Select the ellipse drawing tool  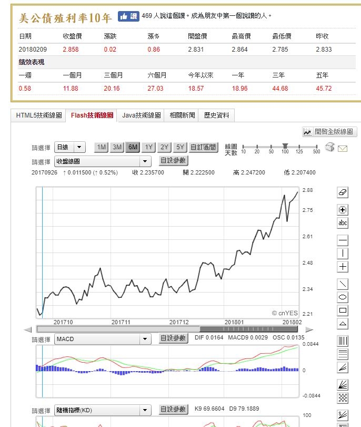343,297
